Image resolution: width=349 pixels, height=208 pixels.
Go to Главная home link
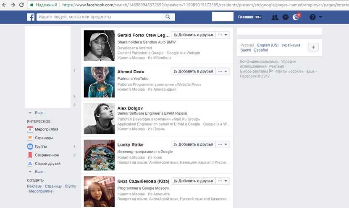[x=246, y=17]
